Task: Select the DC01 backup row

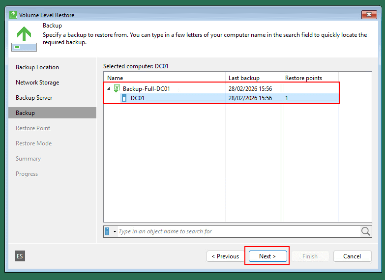Action: (197, 98)
